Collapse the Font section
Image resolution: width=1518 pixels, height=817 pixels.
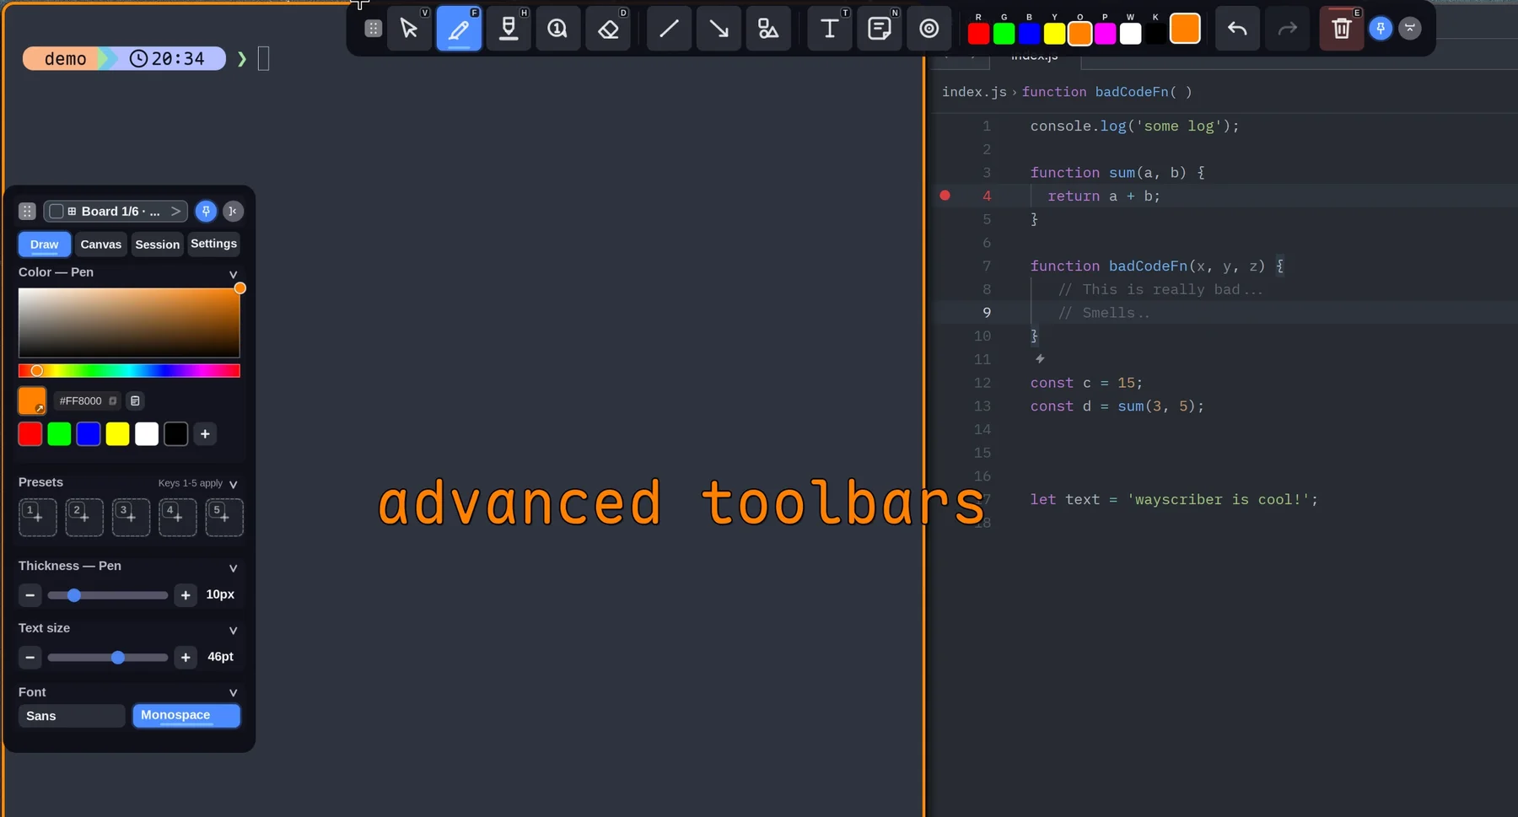click(234, 693)
